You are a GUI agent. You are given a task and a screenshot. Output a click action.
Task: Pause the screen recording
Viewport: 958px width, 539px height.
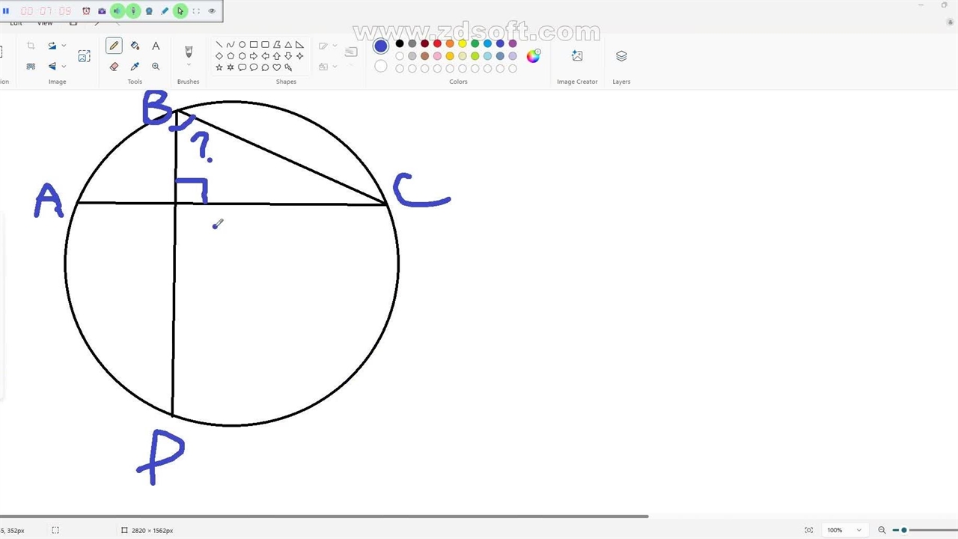pyautogui.click(x=6, y=11)
